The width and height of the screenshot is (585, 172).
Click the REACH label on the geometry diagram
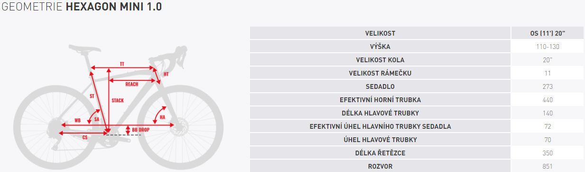[131, 84]
